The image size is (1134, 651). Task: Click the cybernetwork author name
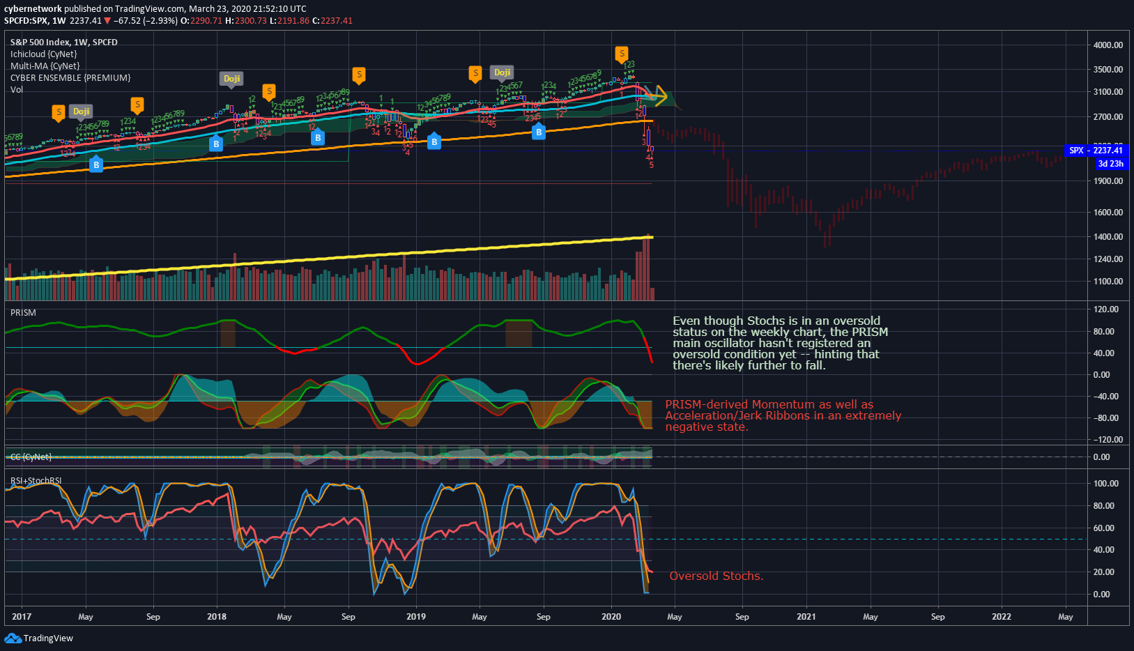click(x=33, y=9)
